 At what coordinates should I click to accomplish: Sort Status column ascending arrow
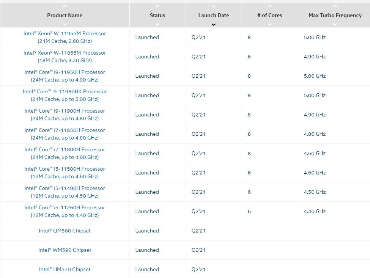point(157,6)
